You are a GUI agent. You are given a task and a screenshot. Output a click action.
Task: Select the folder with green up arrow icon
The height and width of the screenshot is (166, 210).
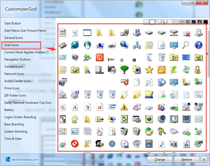[174, 70]
